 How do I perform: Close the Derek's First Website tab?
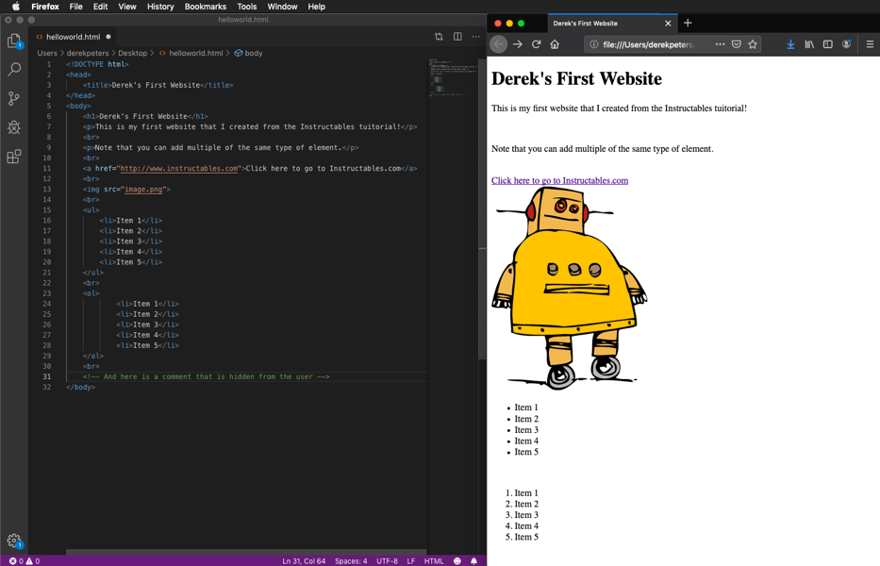[668, 23]
